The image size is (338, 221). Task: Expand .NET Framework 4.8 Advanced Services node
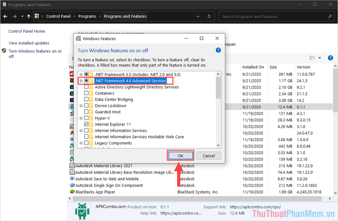pyautogui.click(x=81, y=81)
